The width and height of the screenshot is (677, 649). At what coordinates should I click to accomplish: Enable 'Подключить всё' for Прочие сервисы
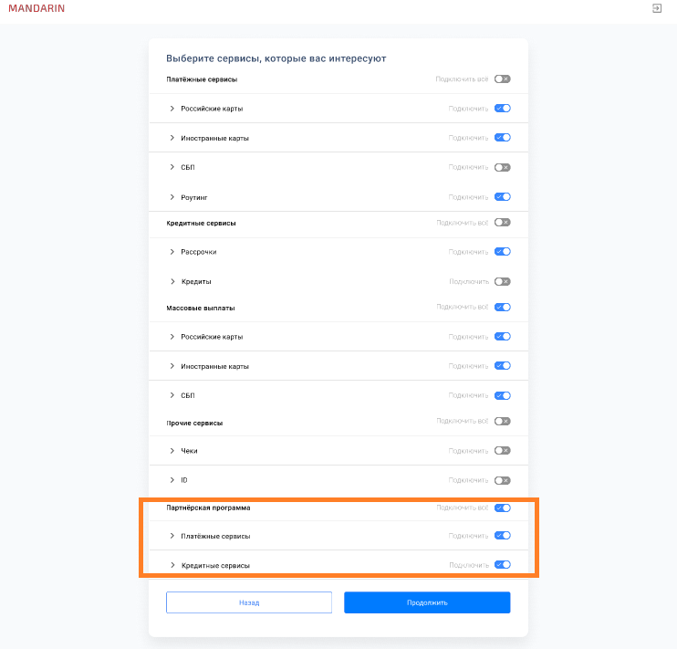click(502, 422)
